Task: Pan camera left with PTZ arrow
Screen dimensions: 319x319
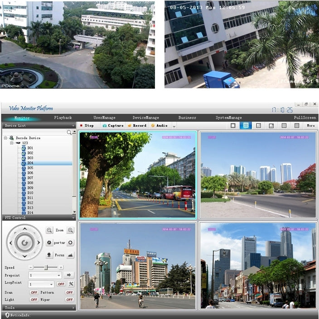Action: (11, 242)
